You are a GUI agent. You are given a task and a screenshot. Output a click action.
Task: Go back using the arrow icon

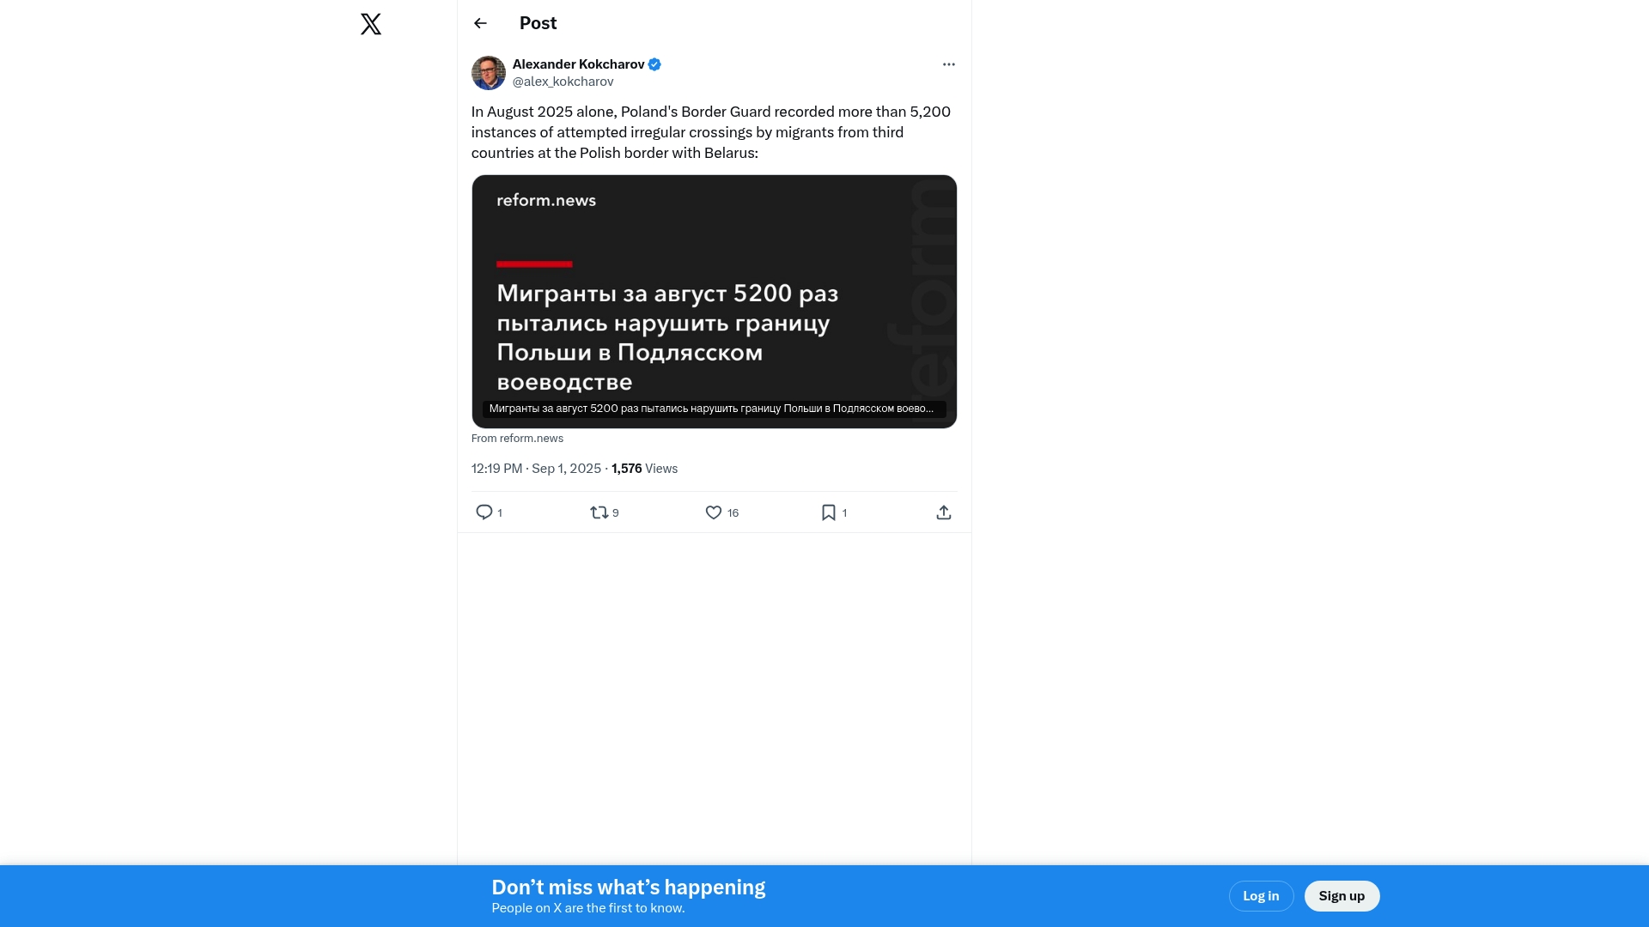480,23
